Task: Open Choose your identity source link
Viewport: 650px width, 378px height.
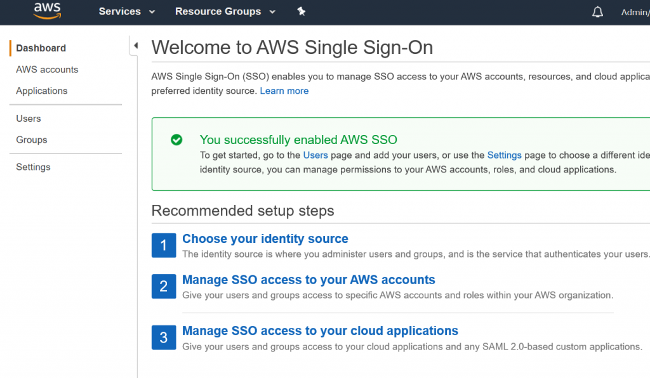Action: 265,238
